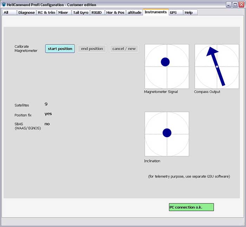The height and width of the screenshot is (227, 246).
Task: Click the cancel / new button
Action: pos(124,49)
